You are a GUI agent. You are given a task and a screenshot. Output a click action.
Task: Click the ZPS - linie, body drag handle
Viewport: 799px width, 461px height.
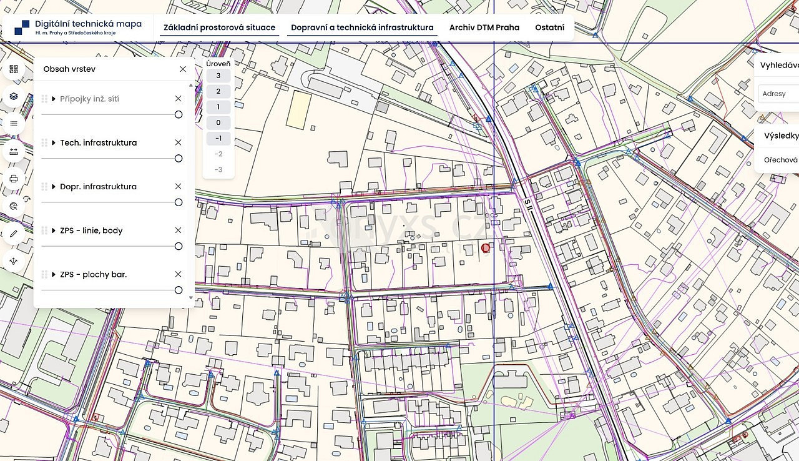coord(44,230)
